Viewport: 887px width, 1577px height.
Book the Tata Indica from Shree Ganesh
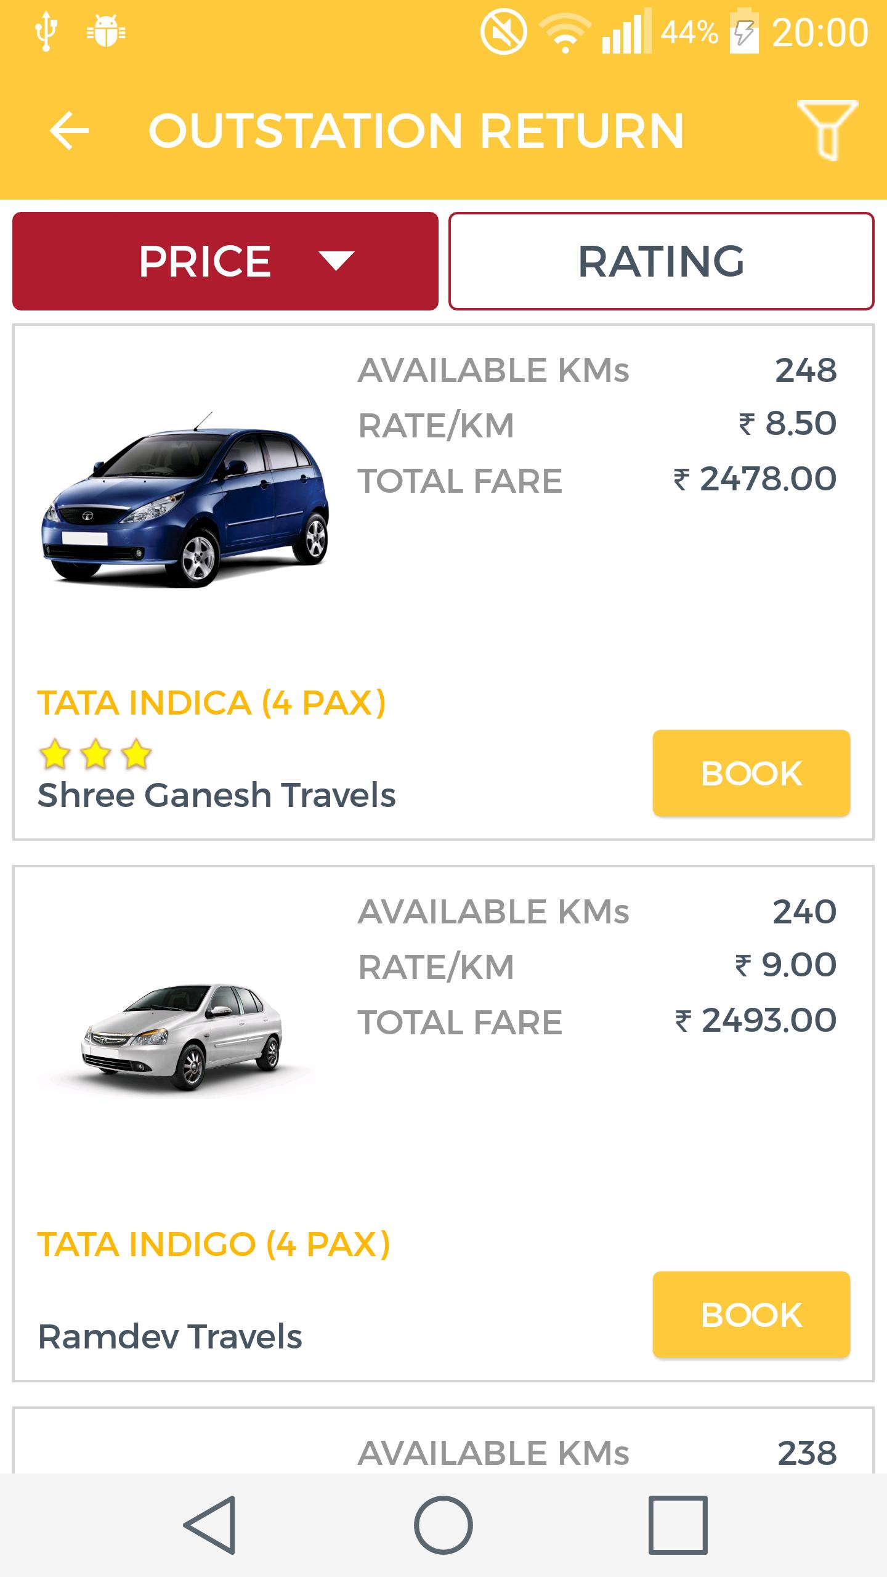pos(751,773)
